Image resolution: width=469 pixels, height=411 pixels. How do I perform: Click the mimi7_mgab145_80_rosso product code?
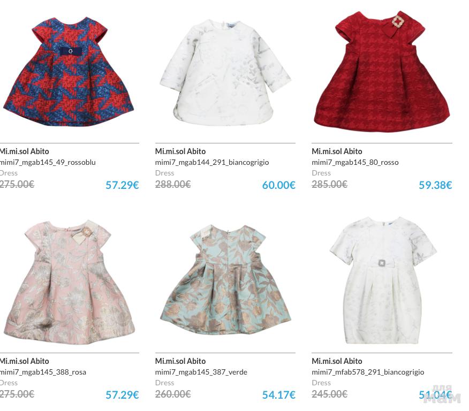(x=355, y=162)
